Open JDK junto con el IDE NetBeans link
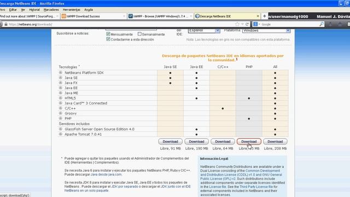The image size is (350, 197). (x=127, y=188)
